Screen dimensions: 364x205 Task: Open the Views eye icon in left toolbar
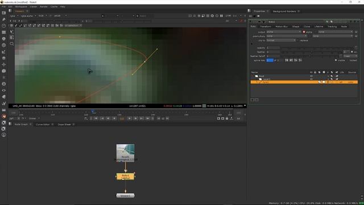[4, 91]
